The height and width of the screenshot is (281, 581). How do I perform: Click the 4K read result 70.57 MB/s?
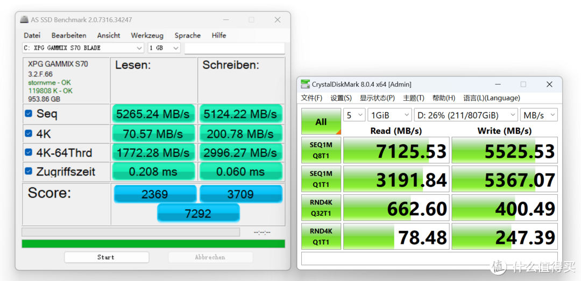[x=153, y=133]
